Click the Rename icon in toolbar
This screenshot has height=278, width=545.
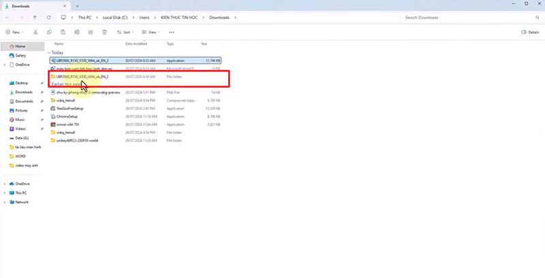click(77, 32)
